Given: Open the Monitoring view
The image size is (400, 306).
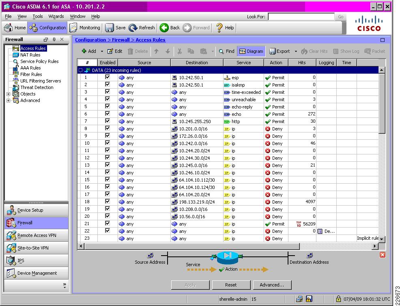Looking at the screenshot, I should [85, 28].
